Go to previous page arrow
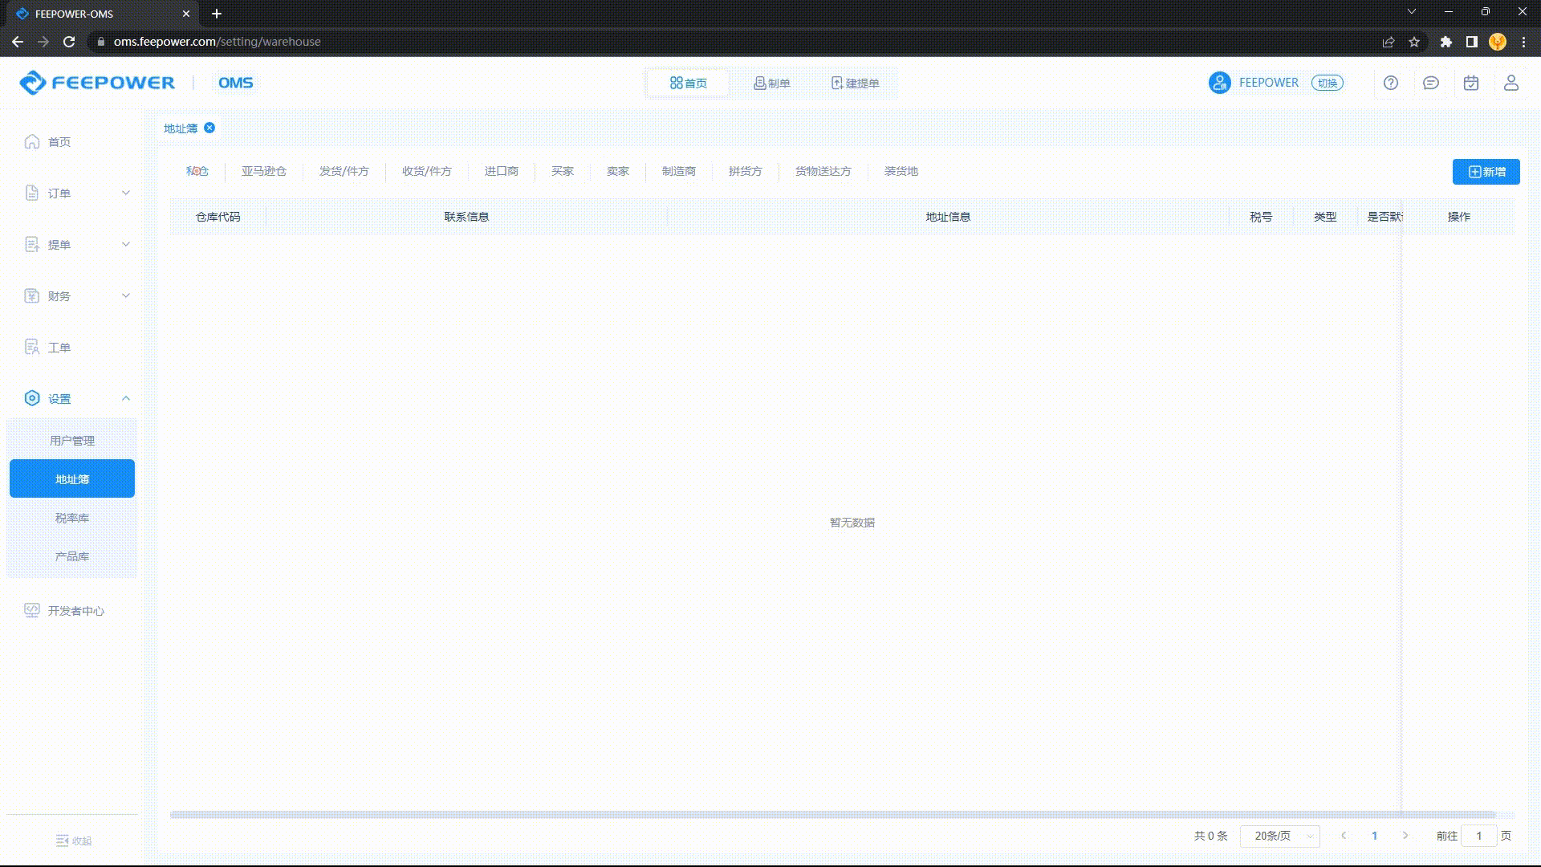This screenshot has height=867, width=1541. click(x=1344, y=836)
